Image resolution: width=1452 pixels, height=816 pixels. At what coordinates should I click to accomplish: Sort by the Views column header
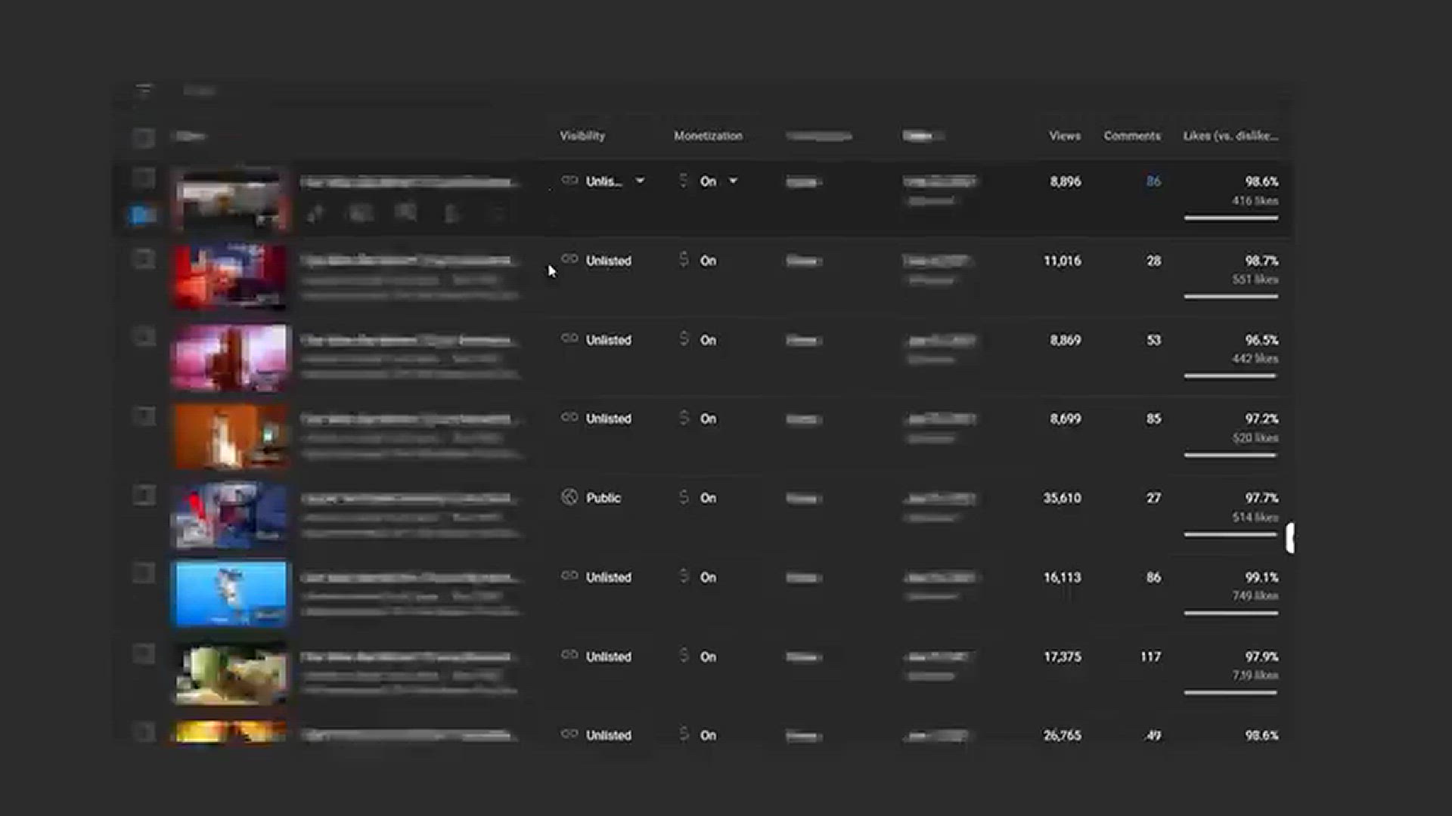tap(1063, 136)
